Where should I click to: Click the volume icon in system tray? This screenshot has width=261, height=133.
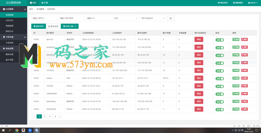click(x=239, y=130)
